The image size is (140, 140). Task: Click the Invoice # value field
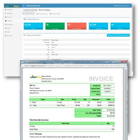coord(107,85)
